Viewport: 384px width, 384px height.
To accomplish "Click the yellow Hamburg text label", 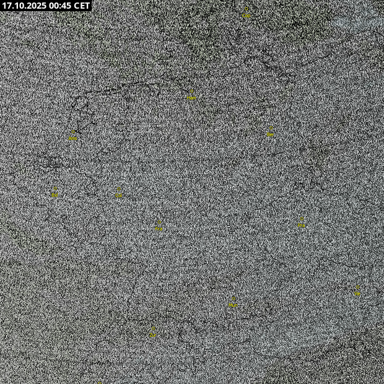I will (191, 98).
